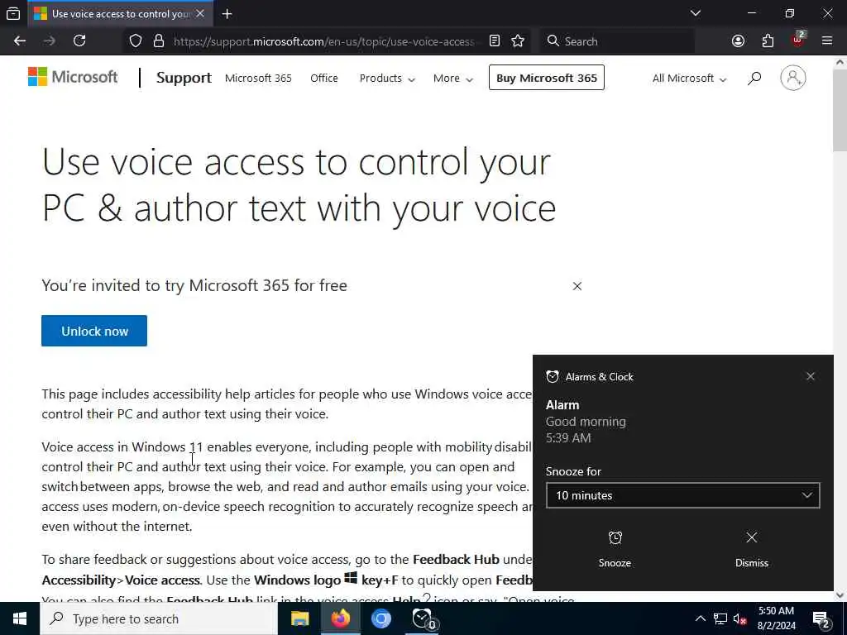This screenshot has width=847, height=635.
Task: Click the muted volume tray icon
Action: coord(739,618)
